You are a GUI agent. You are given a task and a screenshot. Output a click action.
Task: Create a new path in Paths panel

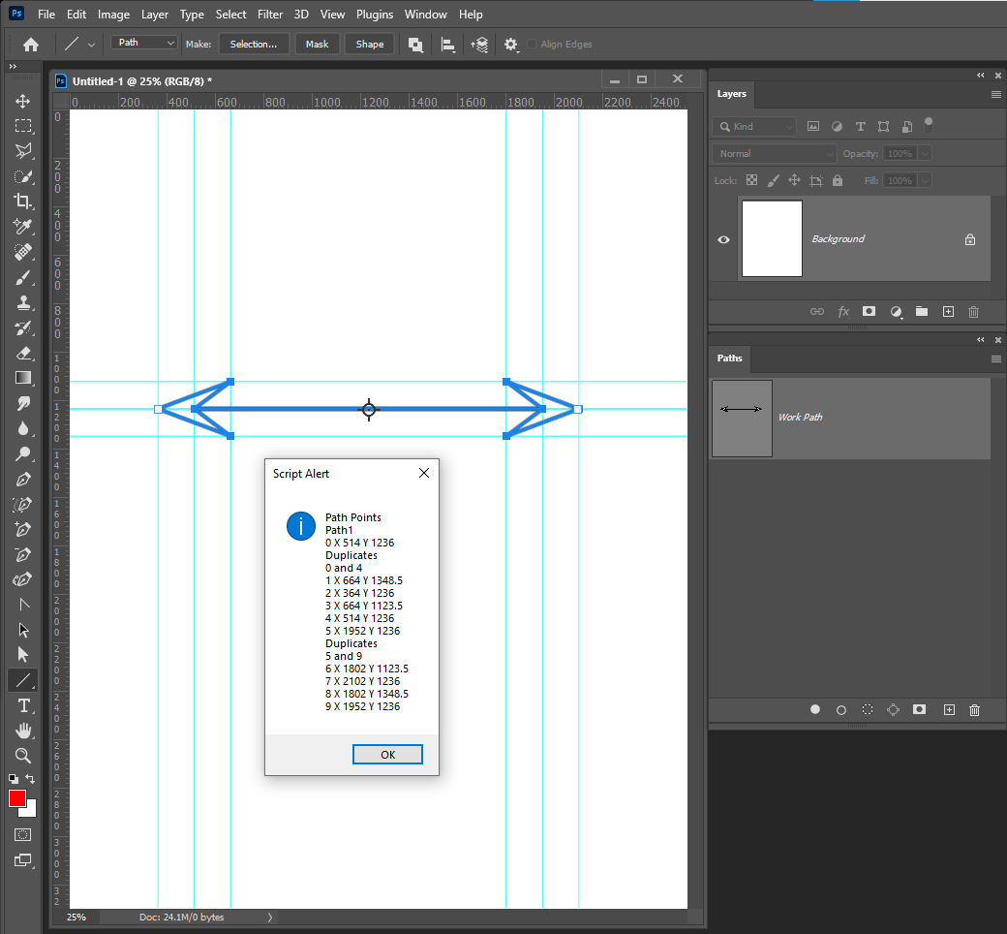[x=949, y=709]
